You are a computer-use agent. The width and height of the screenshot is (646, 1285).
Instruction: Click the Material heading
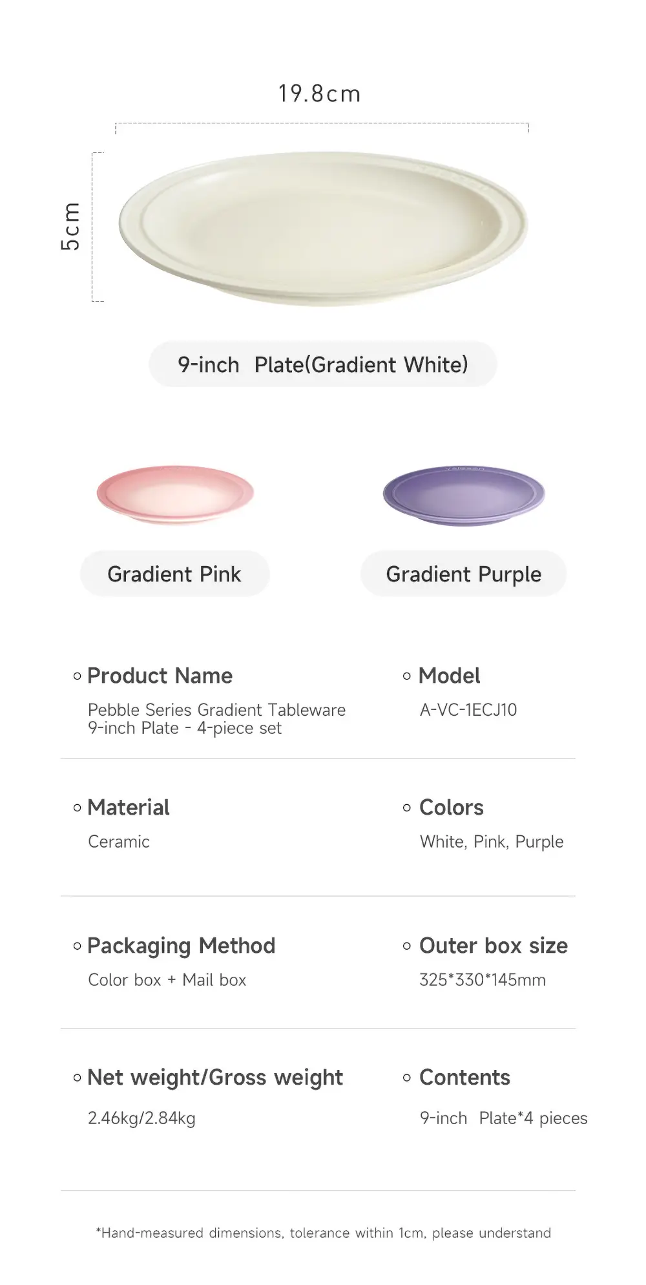tap(128, 808)
